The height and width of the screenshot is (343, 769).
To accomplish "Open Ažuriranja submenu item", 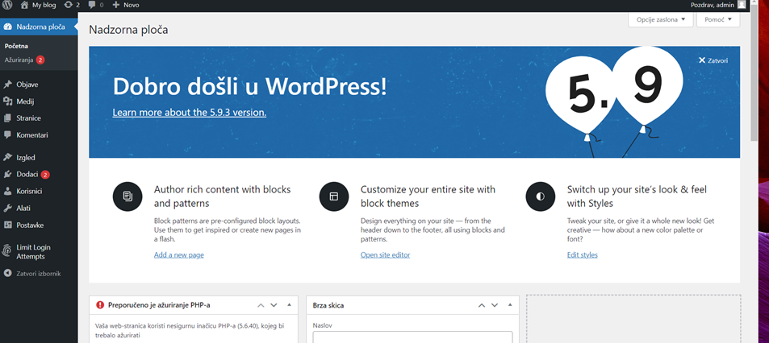I will (19, 60).
